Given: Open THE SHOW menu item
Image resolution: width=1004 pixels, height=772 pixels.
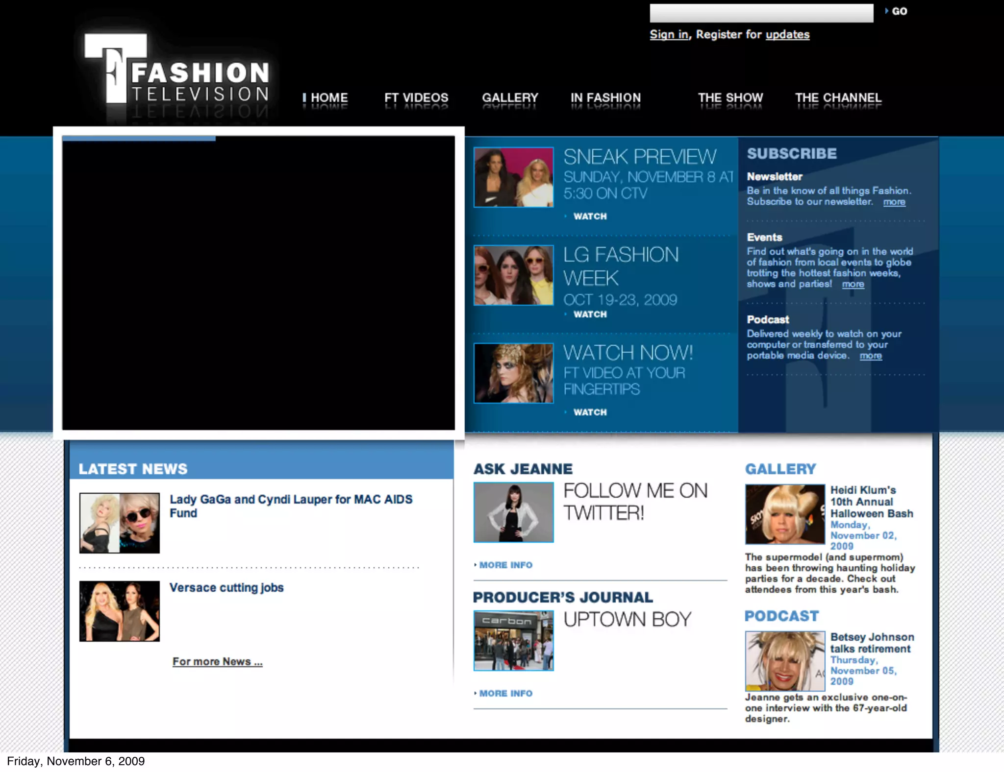Looking at the screenshot, I should click(x=730, y=97).
